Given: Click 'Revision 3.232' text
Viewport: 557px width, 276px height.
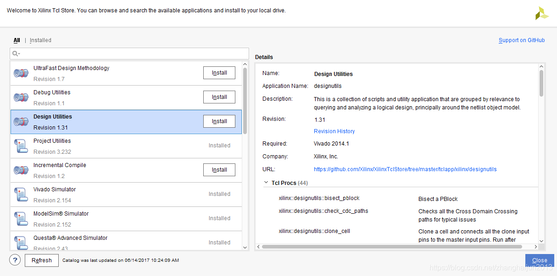Looking at the screenshot, I should [x=52, y=152].
